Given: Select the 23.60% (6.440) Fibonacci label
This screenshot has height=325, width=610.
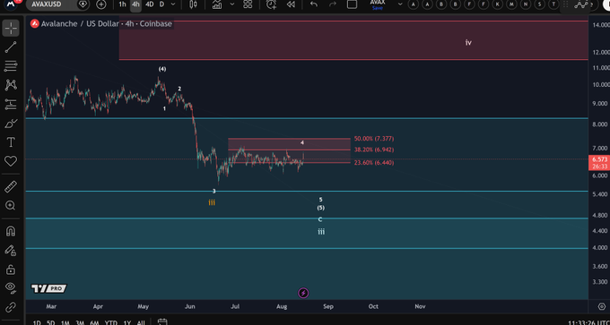Looking at the screenshot, I should pos(374,163).
